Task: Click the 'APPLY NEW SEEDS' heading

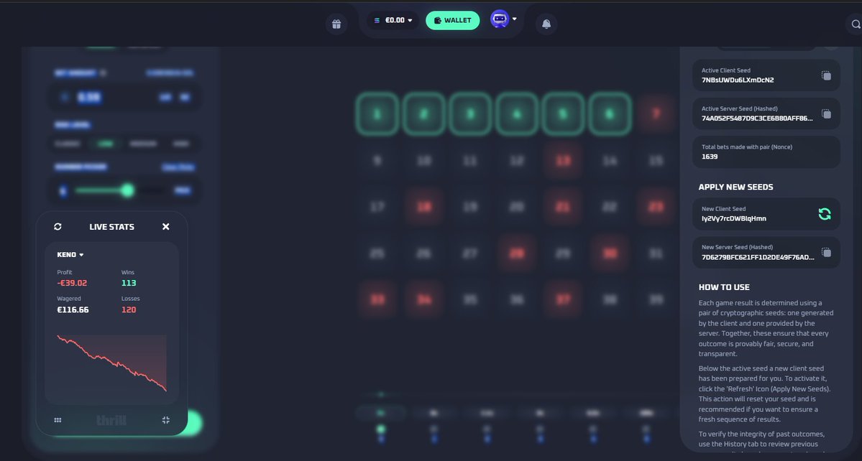Action: coord(735,187)
